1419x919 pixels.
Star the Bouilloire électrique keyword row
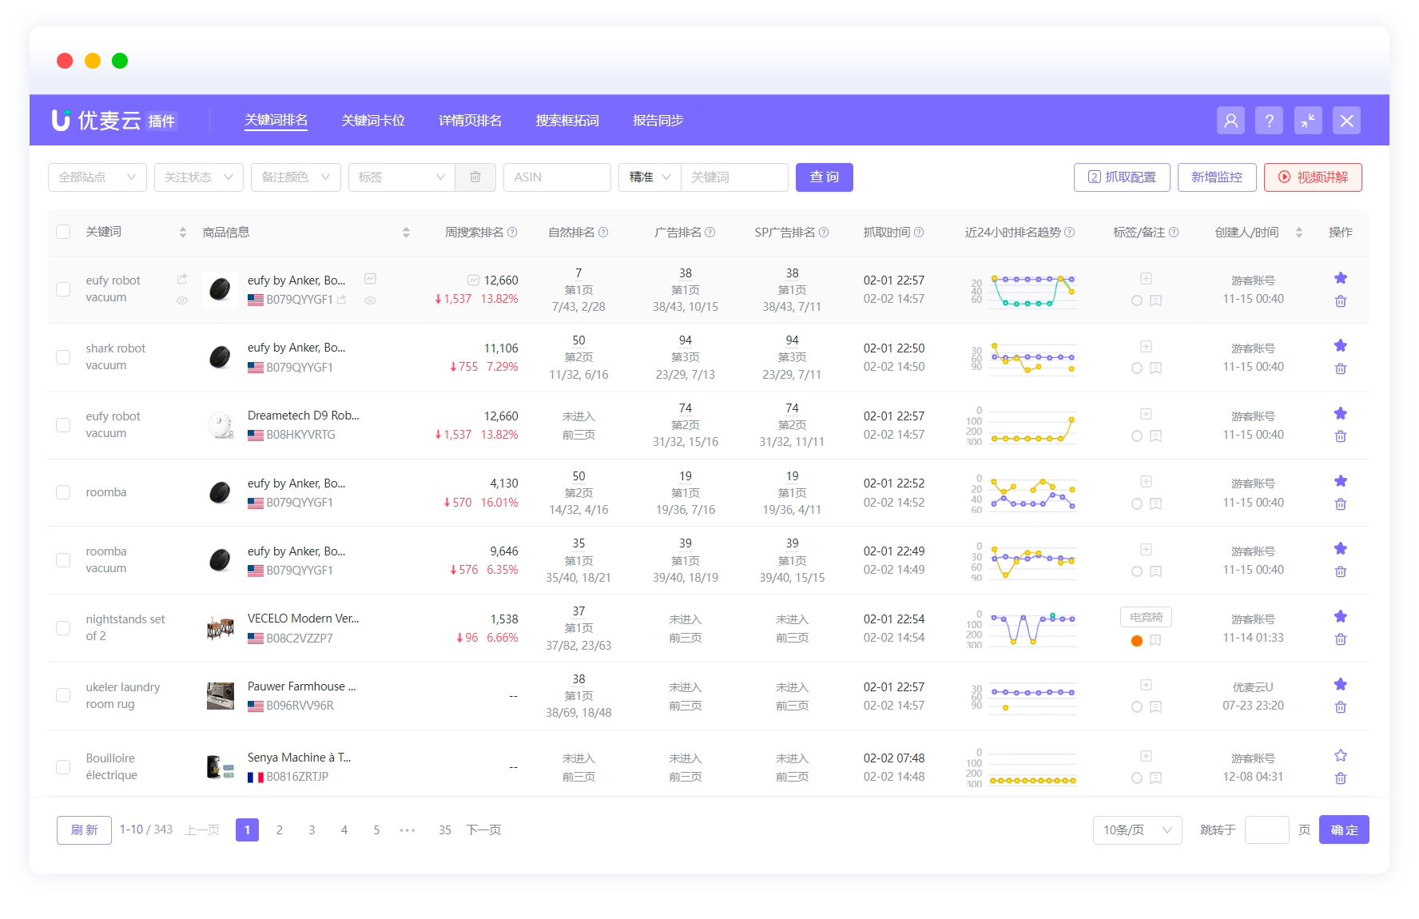point(1341,756)
